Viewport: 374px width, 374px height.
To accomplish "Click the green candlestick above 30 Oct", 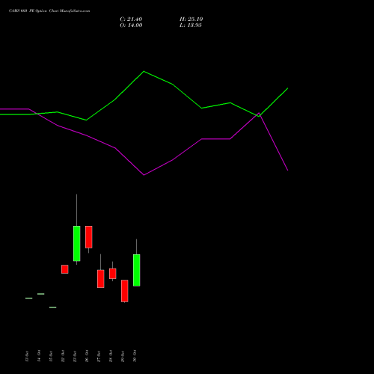I will (x=137, y=270).
